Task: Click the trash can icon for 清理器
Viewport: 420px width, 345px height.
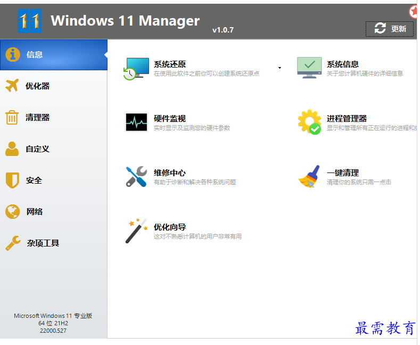Action: pos(12,117)
